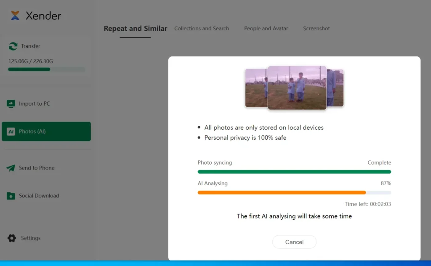Select the Screenshot tab

[316, 28]
